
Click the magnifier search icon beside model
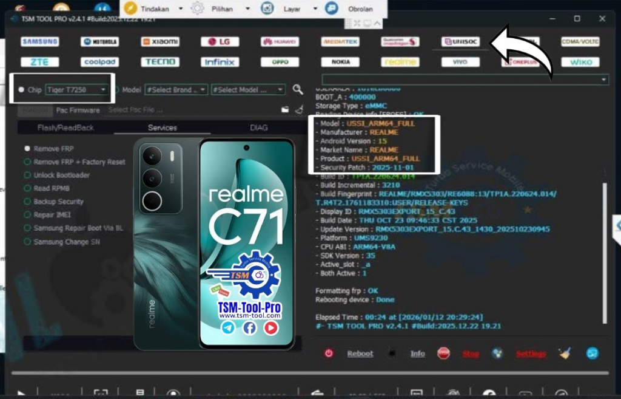click(298, 90)
